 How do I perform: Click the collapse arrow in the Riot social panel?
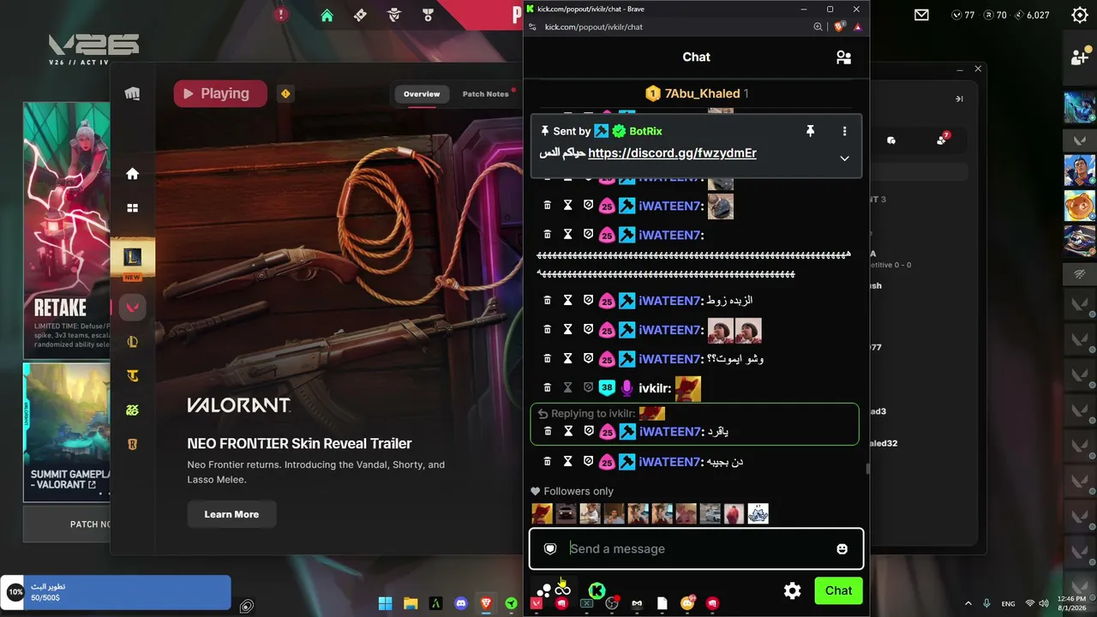[x=959, y=99]
